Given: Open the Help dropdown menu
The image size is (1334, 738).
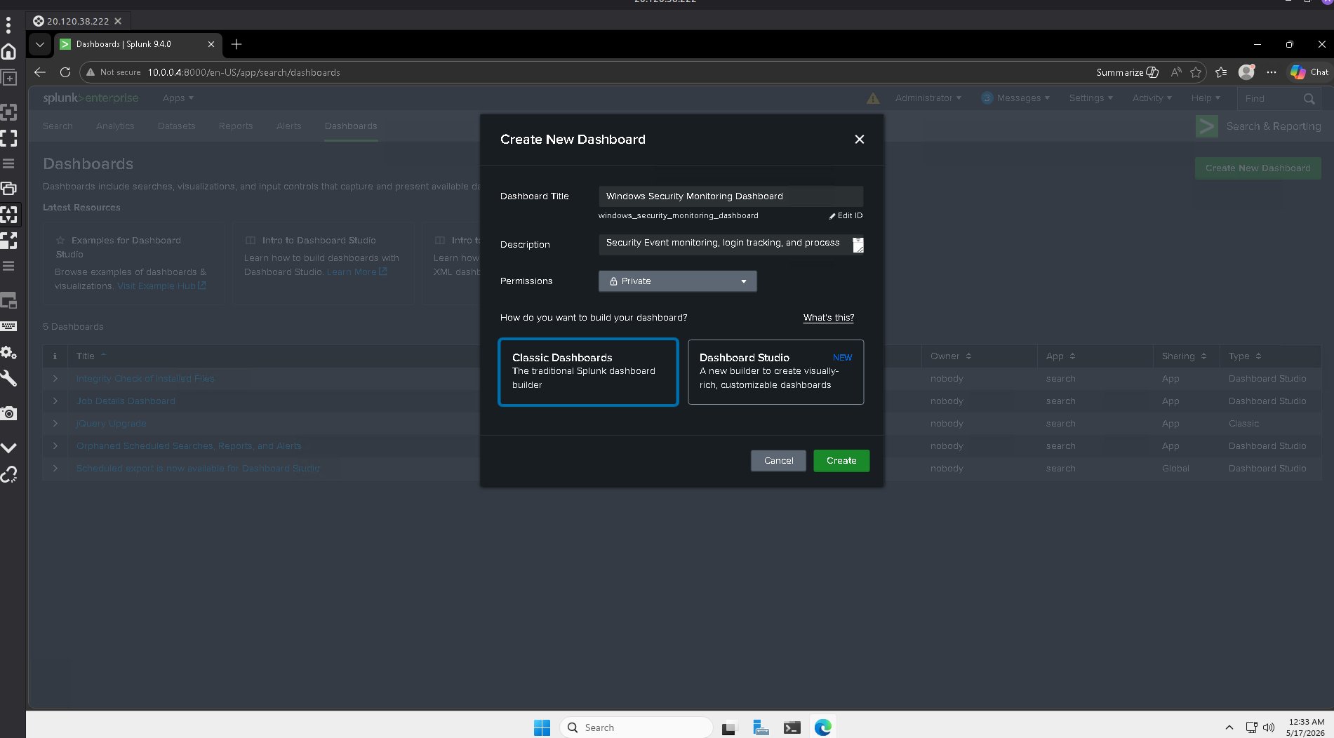Looking at the screenshot, I should 1205,98.
